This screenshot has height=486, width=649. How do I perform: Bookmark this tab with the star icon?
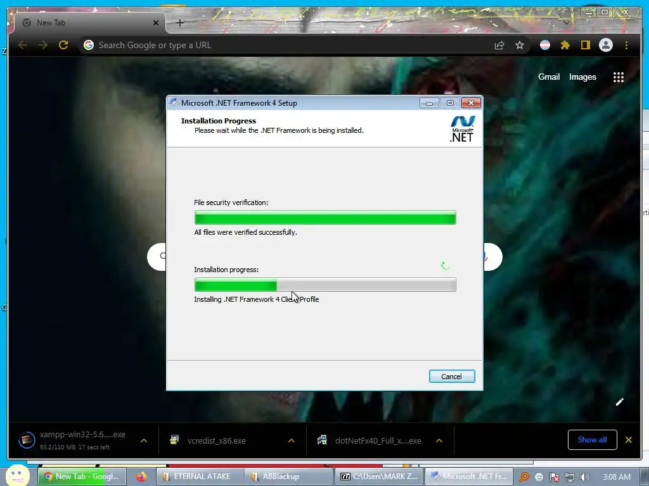coord(520,45)
